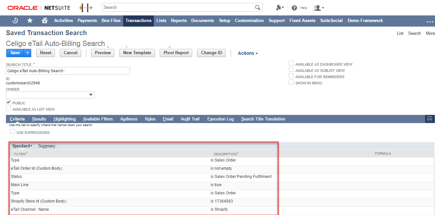
Task: Click the Oracle NetSuite logo
Action: (x=38, y=8)
